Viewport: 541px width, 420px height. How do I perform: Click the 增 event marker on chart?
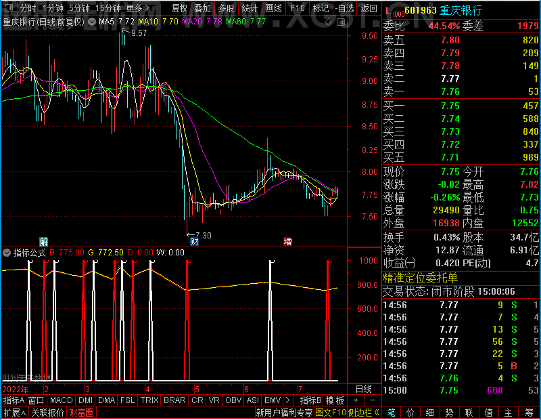[287, 241]
